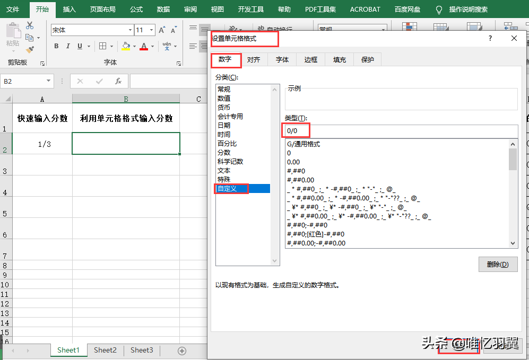Click the top align icon

193,28
